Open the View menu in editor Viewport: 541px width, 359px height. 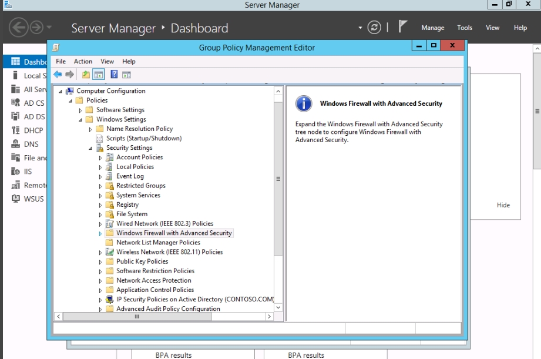pyautogui.click(x=107, y=61)
